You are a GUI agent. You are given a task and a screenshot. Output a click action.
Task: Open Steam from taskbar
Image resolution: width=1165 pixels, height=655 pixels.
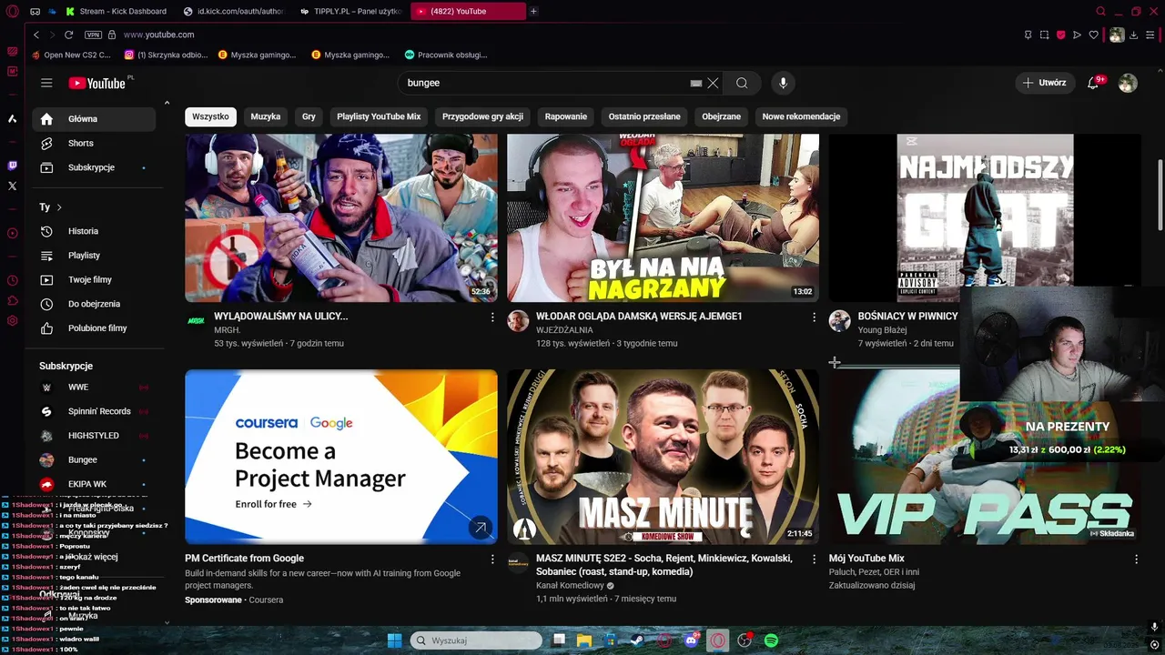tap(638, 640)
